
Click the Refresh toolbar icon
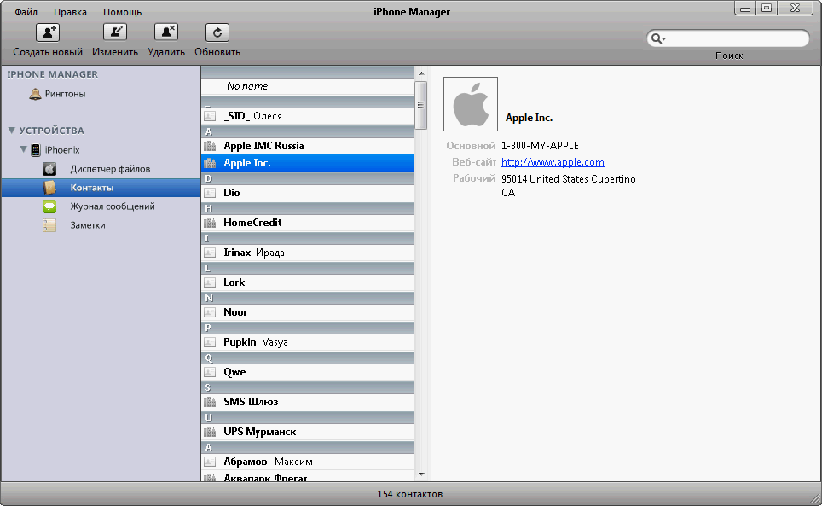tap(217, 32)
